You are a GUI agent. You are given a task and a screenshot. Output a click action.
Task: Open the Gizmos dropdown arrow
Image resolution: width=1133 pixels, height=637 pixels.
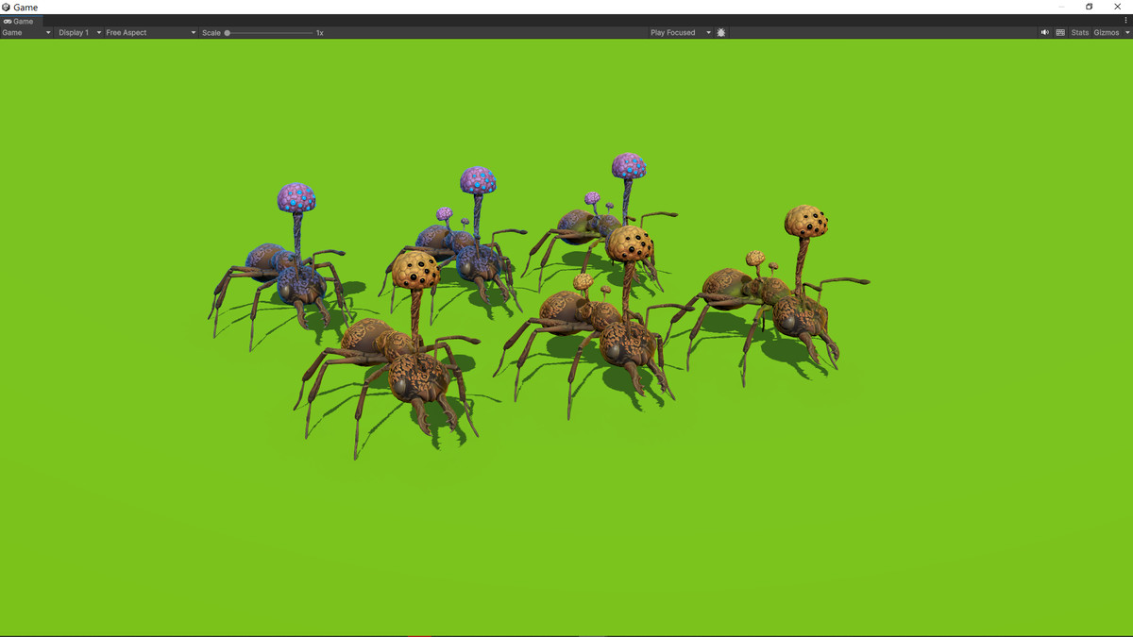pyautogui.click(x=1125, y=32)
